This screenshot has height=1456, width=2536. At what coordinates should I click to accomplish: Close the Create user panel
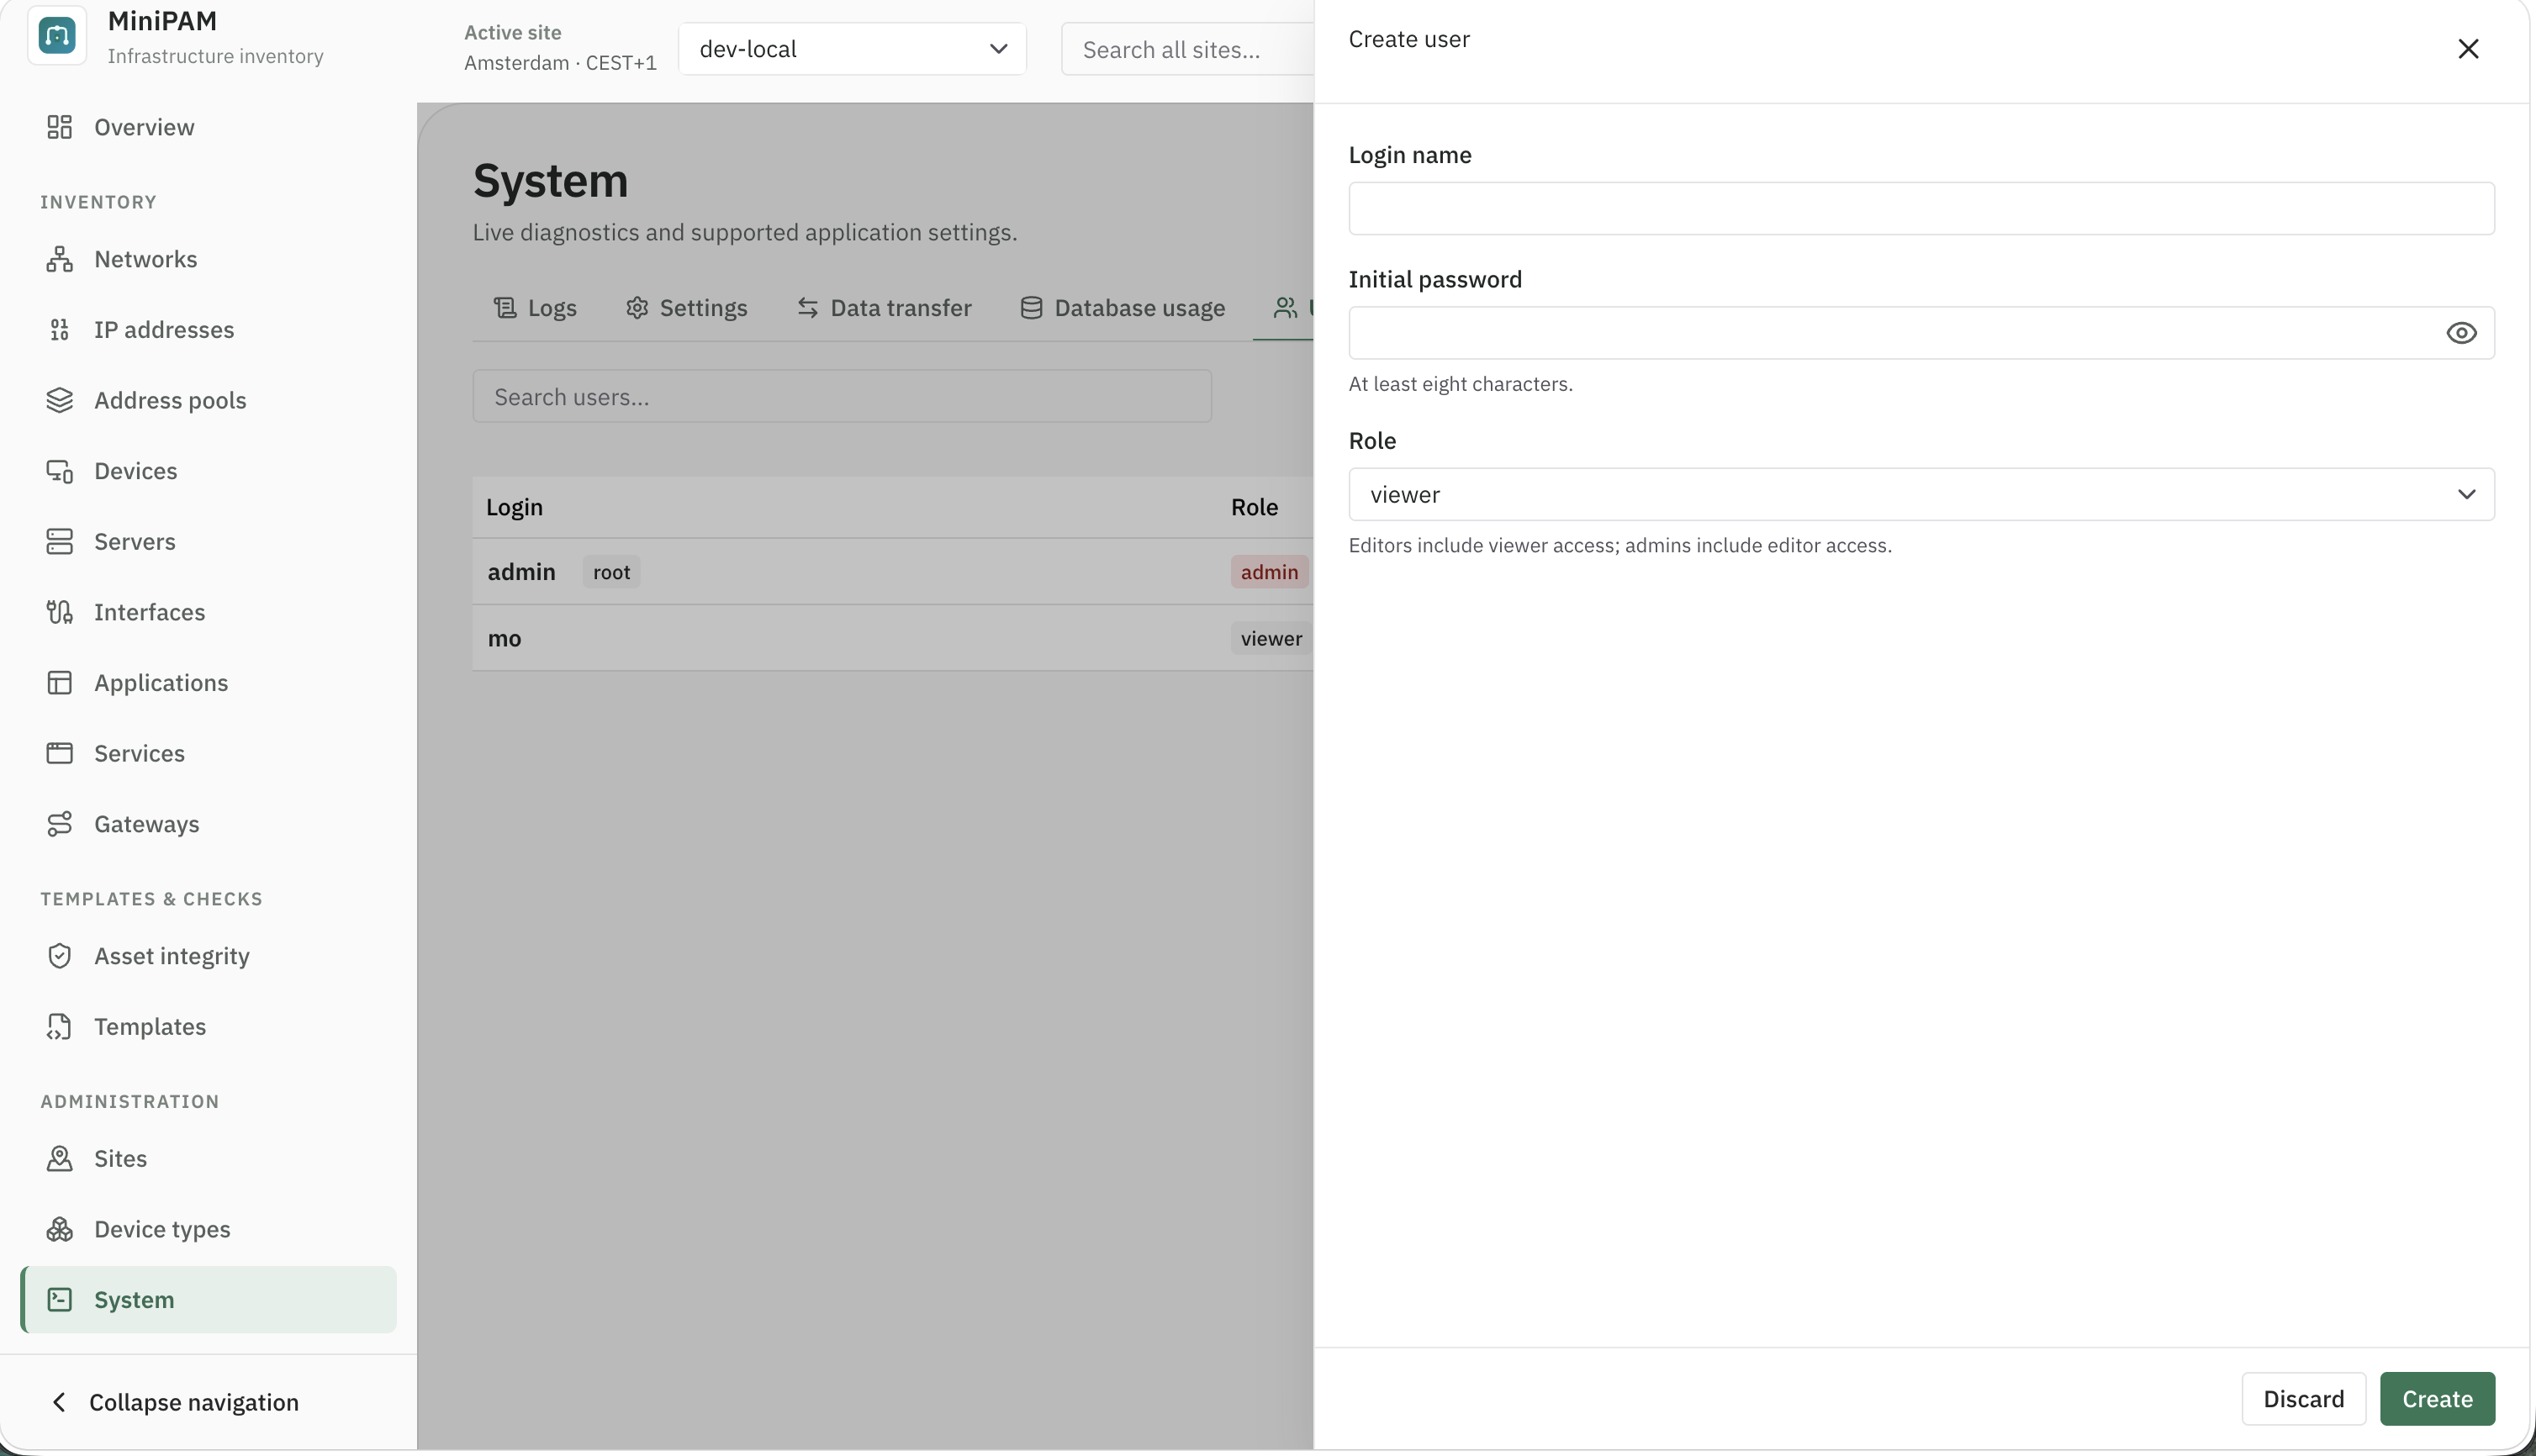(x=2467, y=49)
